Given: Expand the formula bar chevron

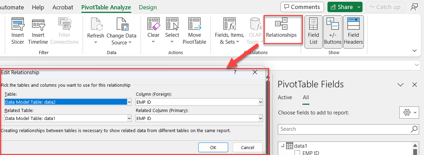Looking at the screenshot, I should tap(417, 65).
